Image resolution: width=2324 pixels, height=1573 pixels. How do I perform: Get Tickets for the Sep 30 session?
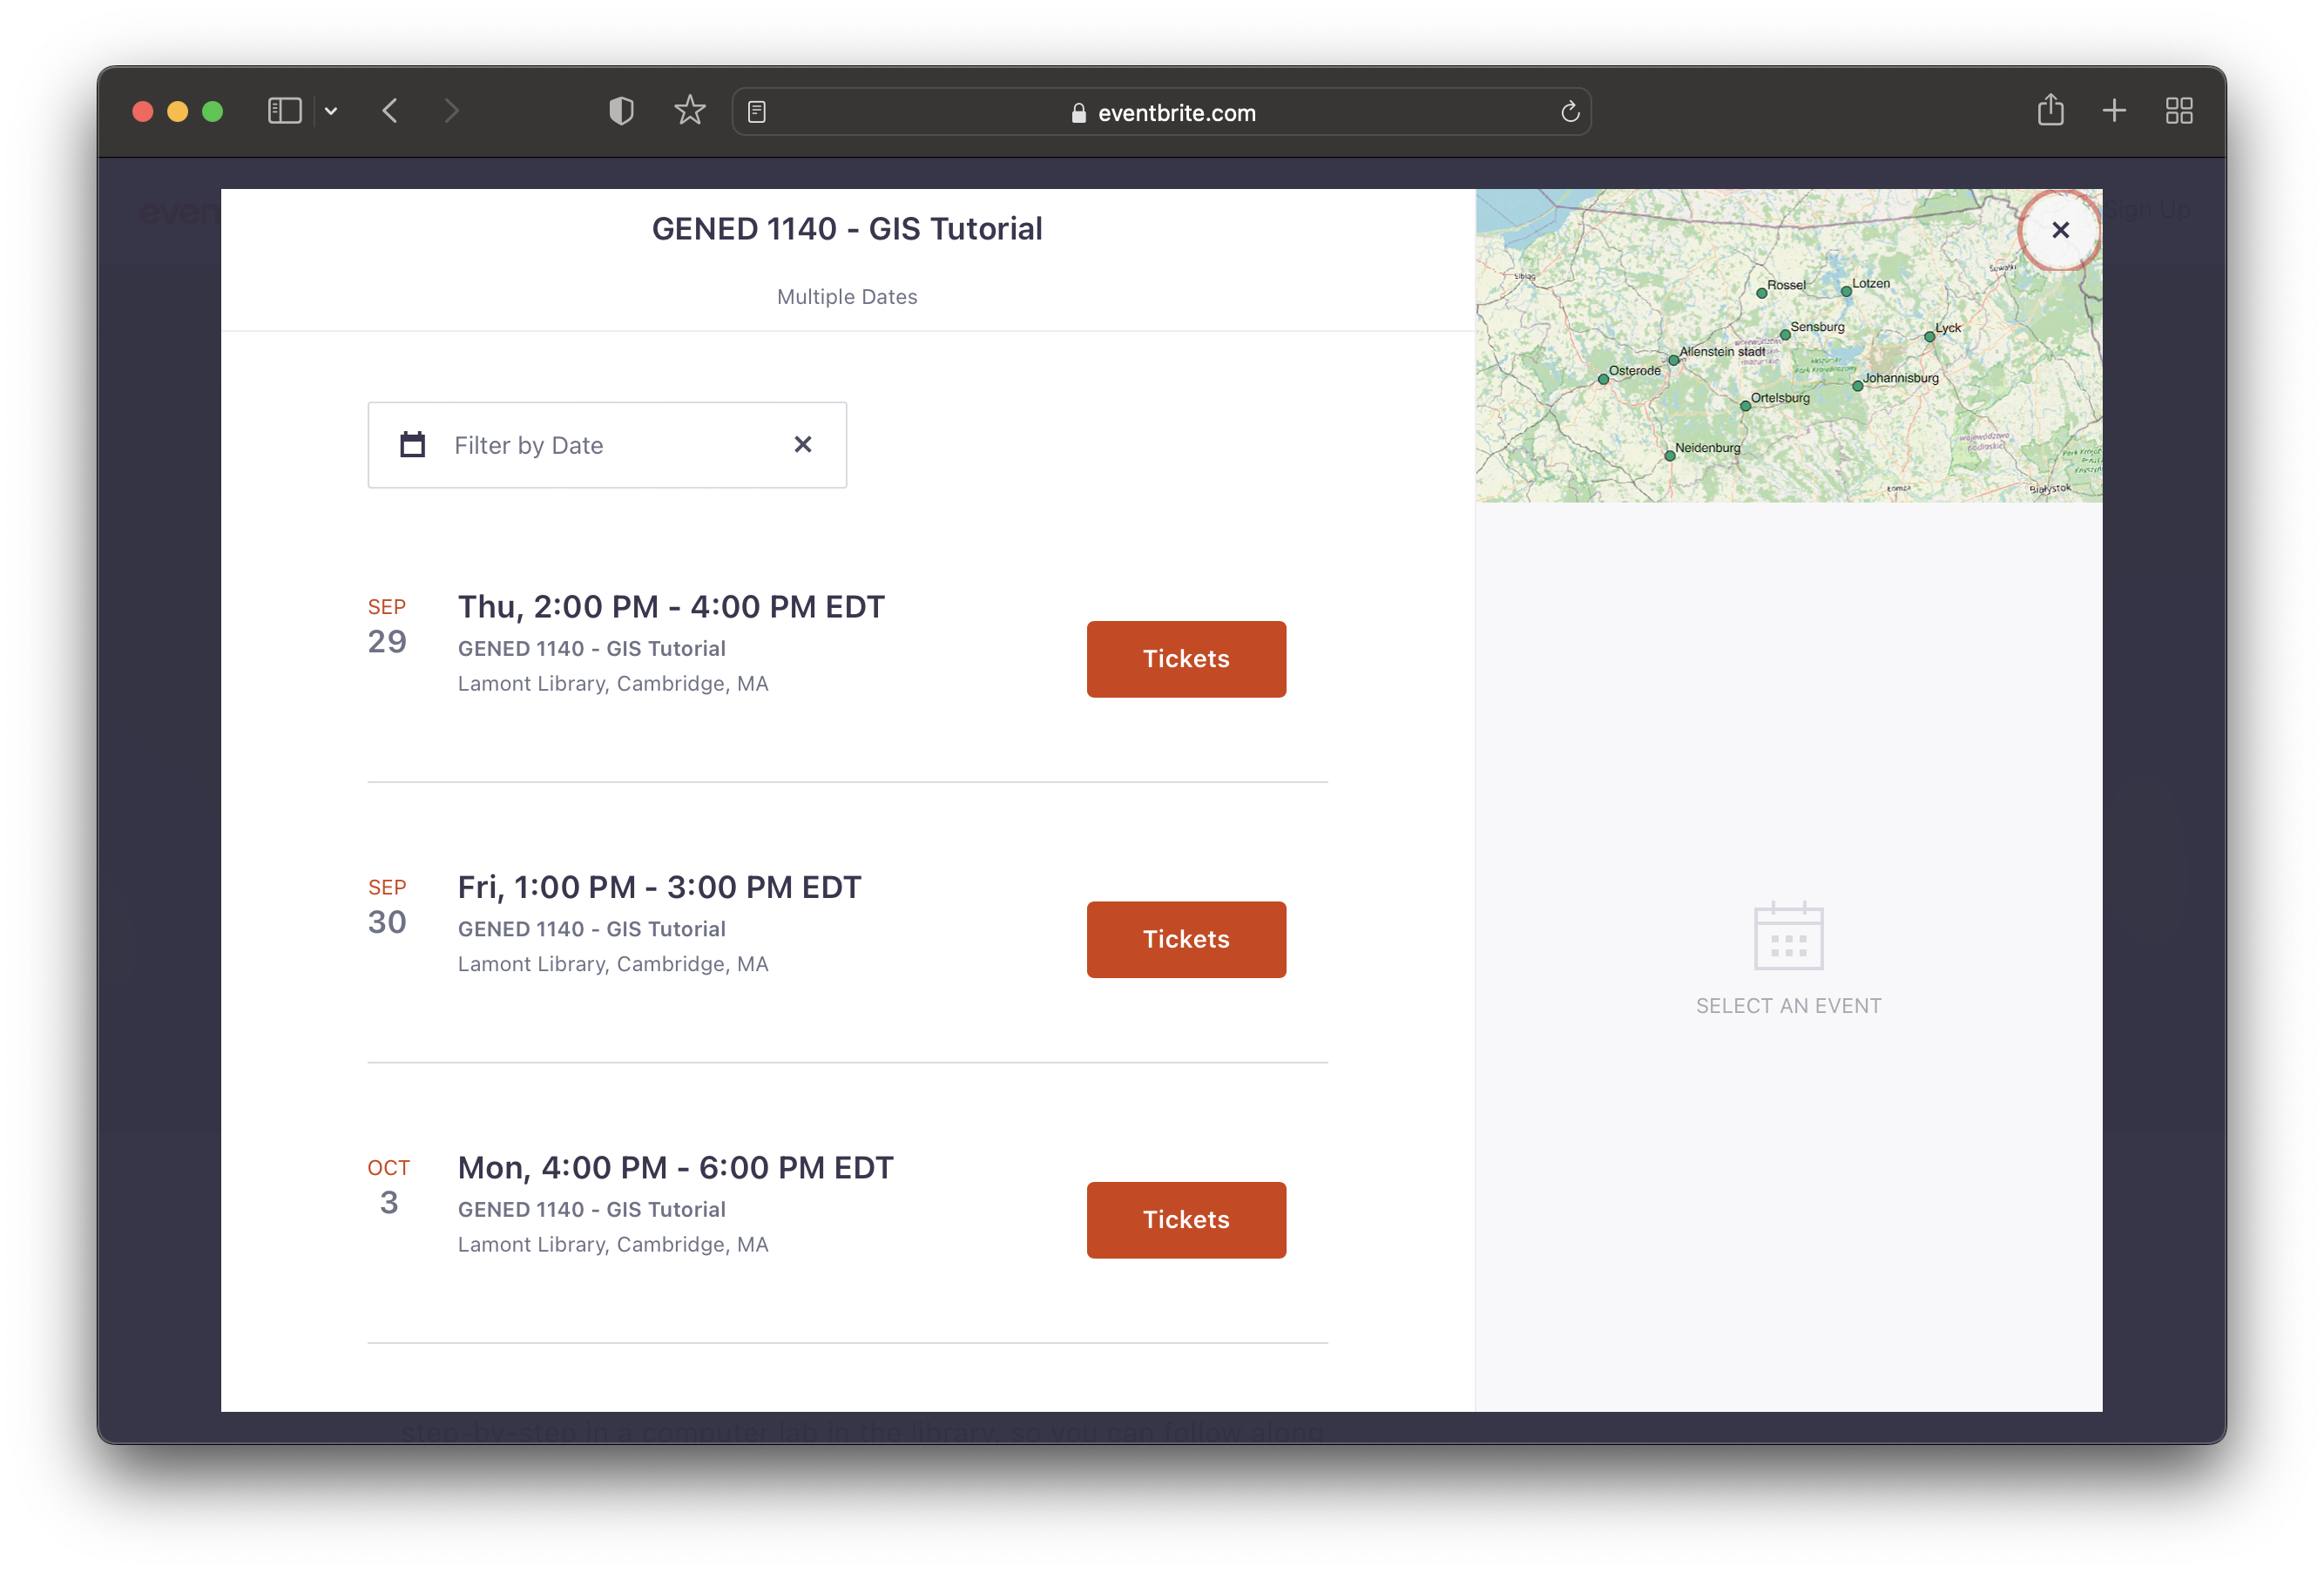pos(1186,939)
